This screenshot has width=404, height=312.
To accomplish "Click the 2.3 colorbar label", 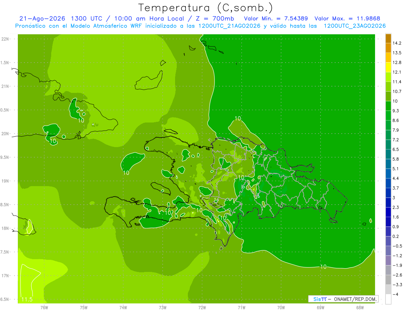I will (x=396, y=207).
